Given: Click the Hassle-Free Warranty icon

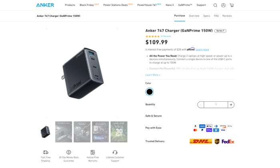Looking at the screenshot, I should 92,152.
